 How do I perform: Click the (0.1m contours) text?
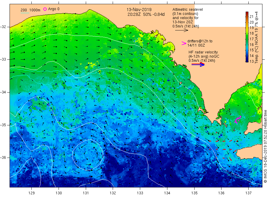coord(185,14)
